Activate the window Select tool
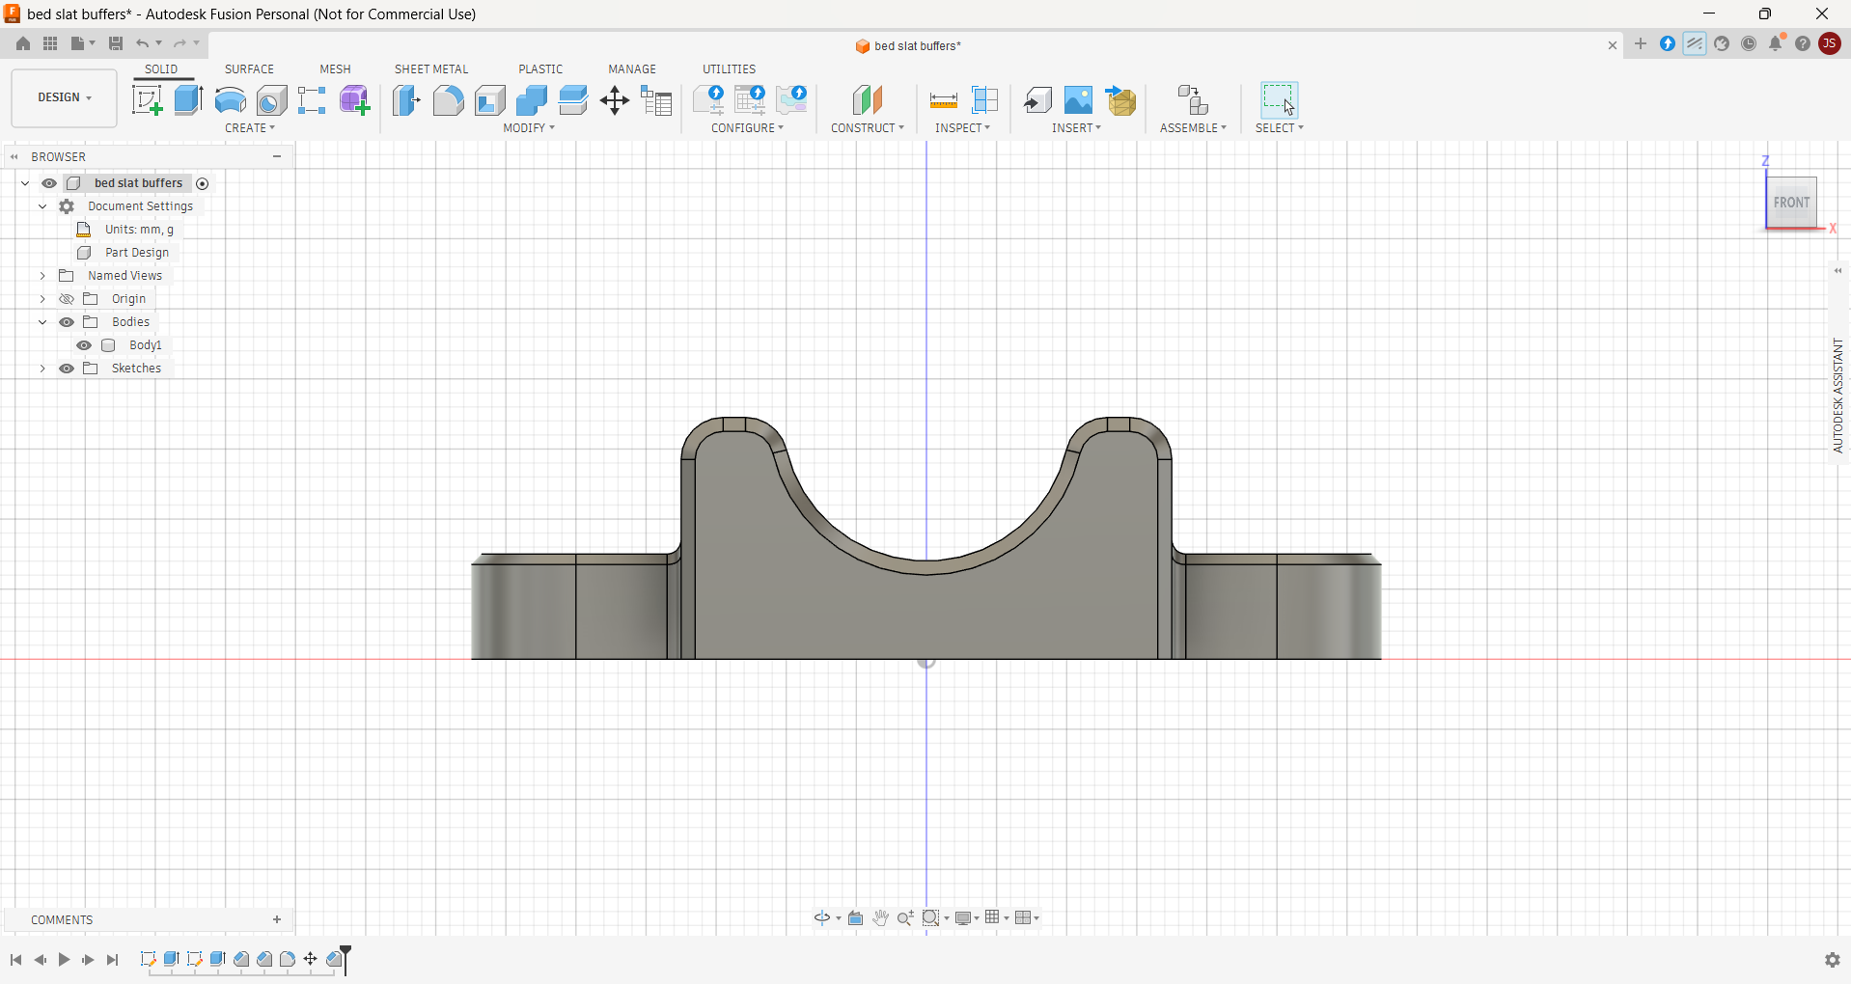Viewport: 1851px width, 984px height. point(1279,100)
